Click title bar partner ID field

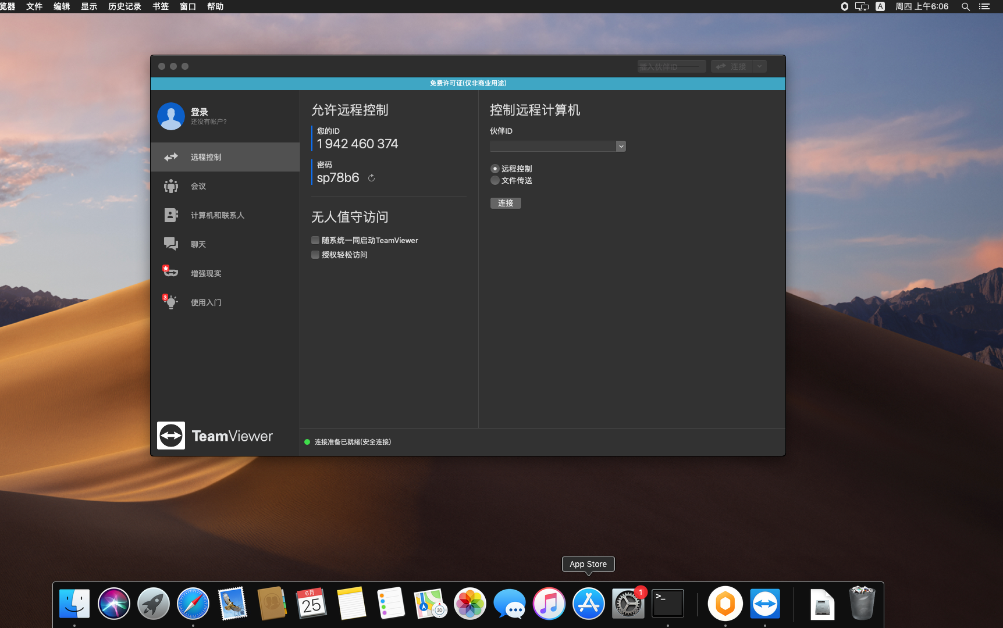point(671,66)
